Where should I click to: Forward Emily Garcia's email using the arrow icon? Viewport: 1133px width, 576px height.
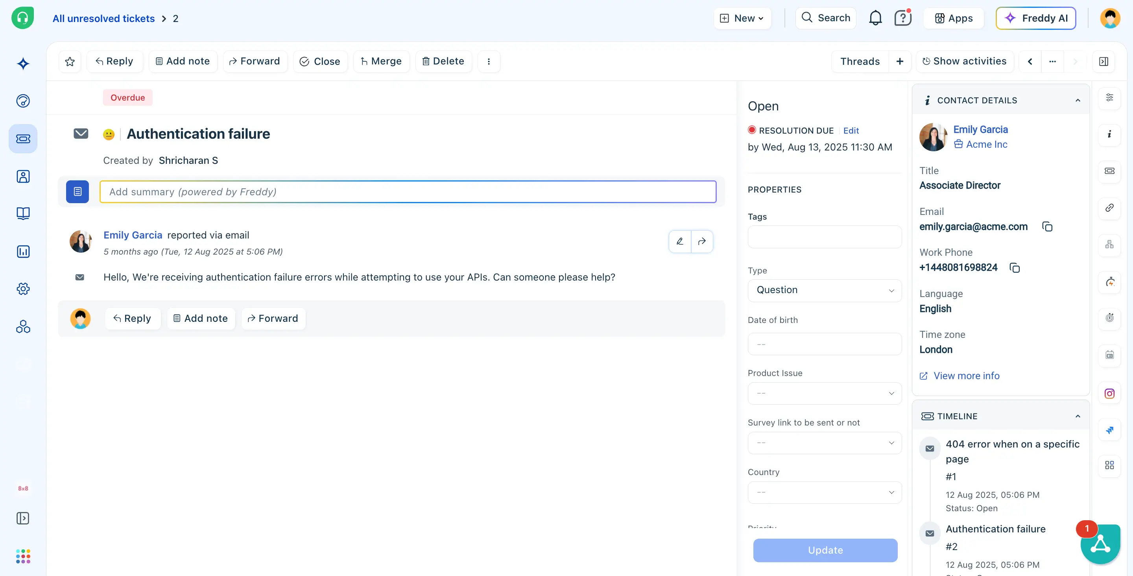(702, 241)
